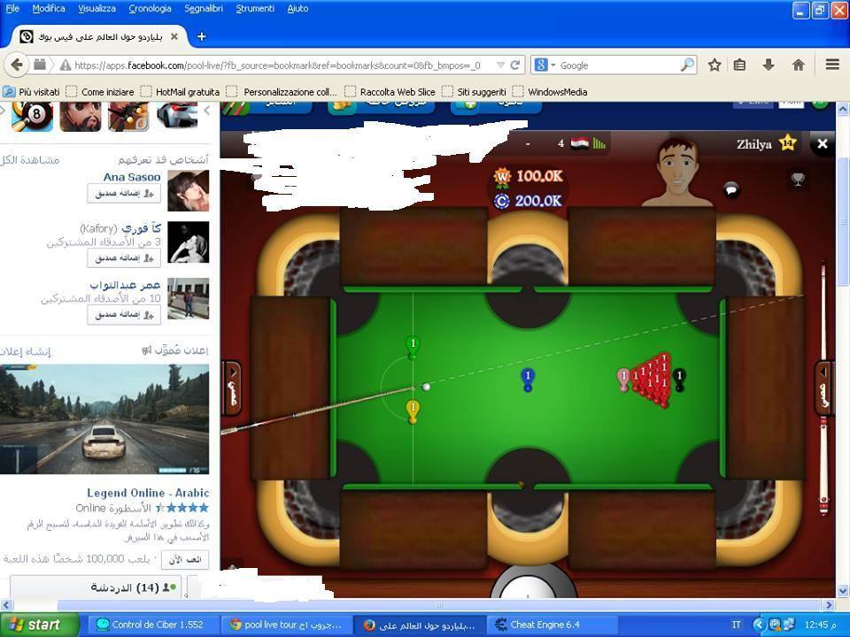Click the level 14 star badge
850x637 pixels.
[788, 143]
